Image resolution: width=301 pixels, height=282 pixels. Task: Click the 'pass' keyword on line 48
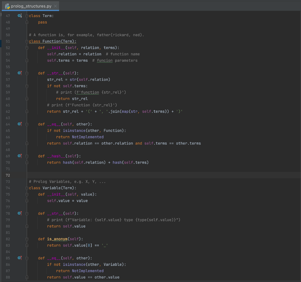coord(42,22)
